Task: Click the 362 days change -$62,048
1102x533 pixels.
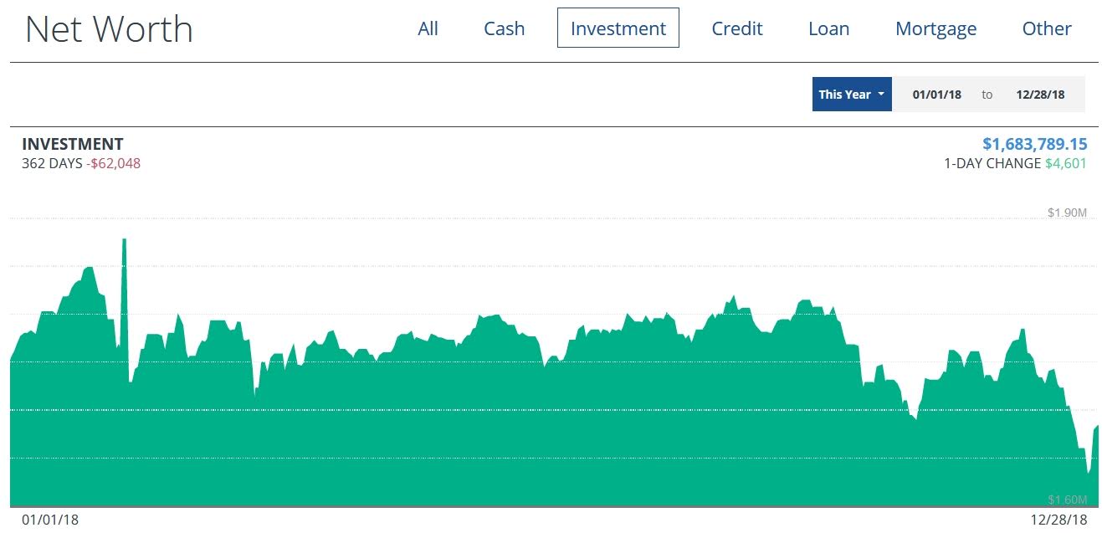Action: tap(113, 164)
